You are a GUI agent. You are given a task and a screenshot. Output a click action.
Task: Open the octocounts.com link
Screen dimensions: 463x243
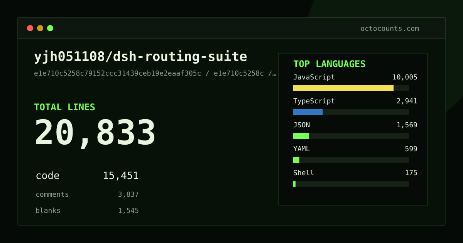pos(390,29)
